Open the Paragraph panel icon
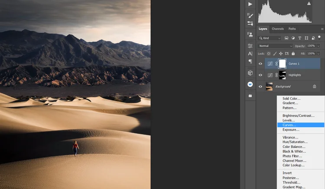 250,61
